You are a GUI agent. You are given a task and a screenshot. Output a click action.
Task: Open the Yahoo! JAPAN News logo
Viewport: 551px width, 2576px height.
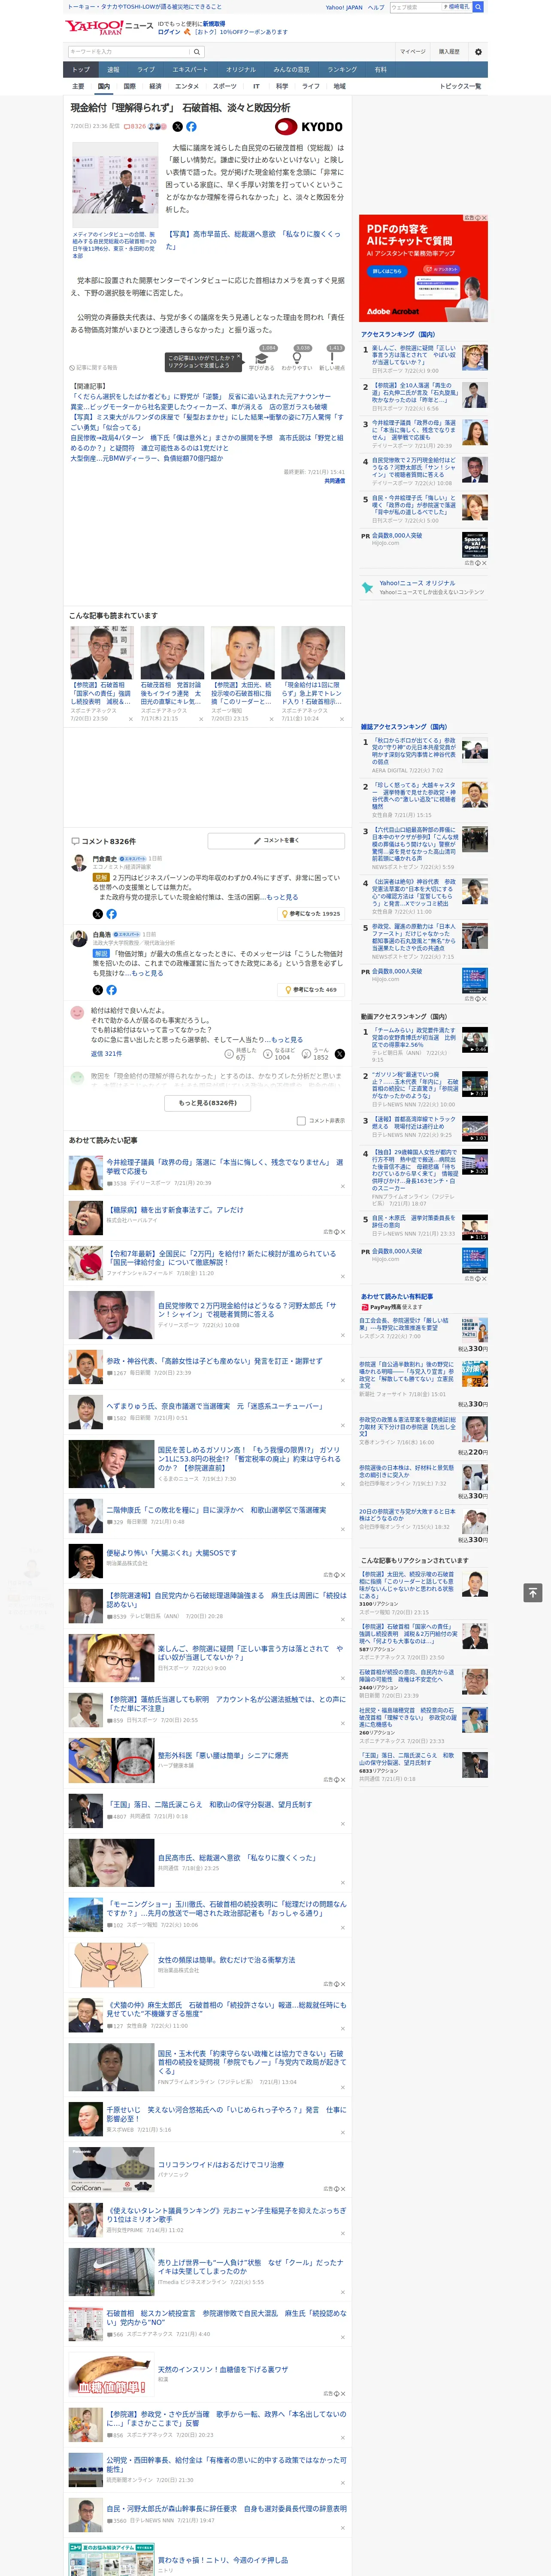[108, 26]
